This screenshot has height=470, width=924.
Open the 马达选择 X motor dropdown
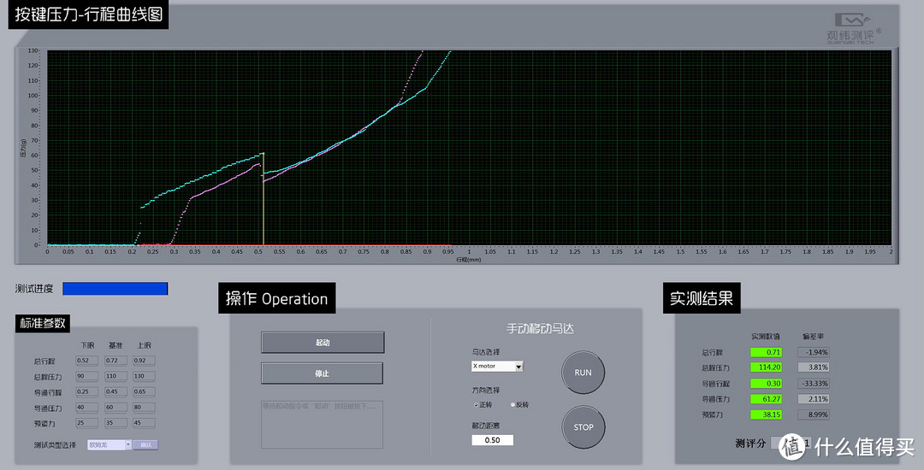[x=497, y=366]
